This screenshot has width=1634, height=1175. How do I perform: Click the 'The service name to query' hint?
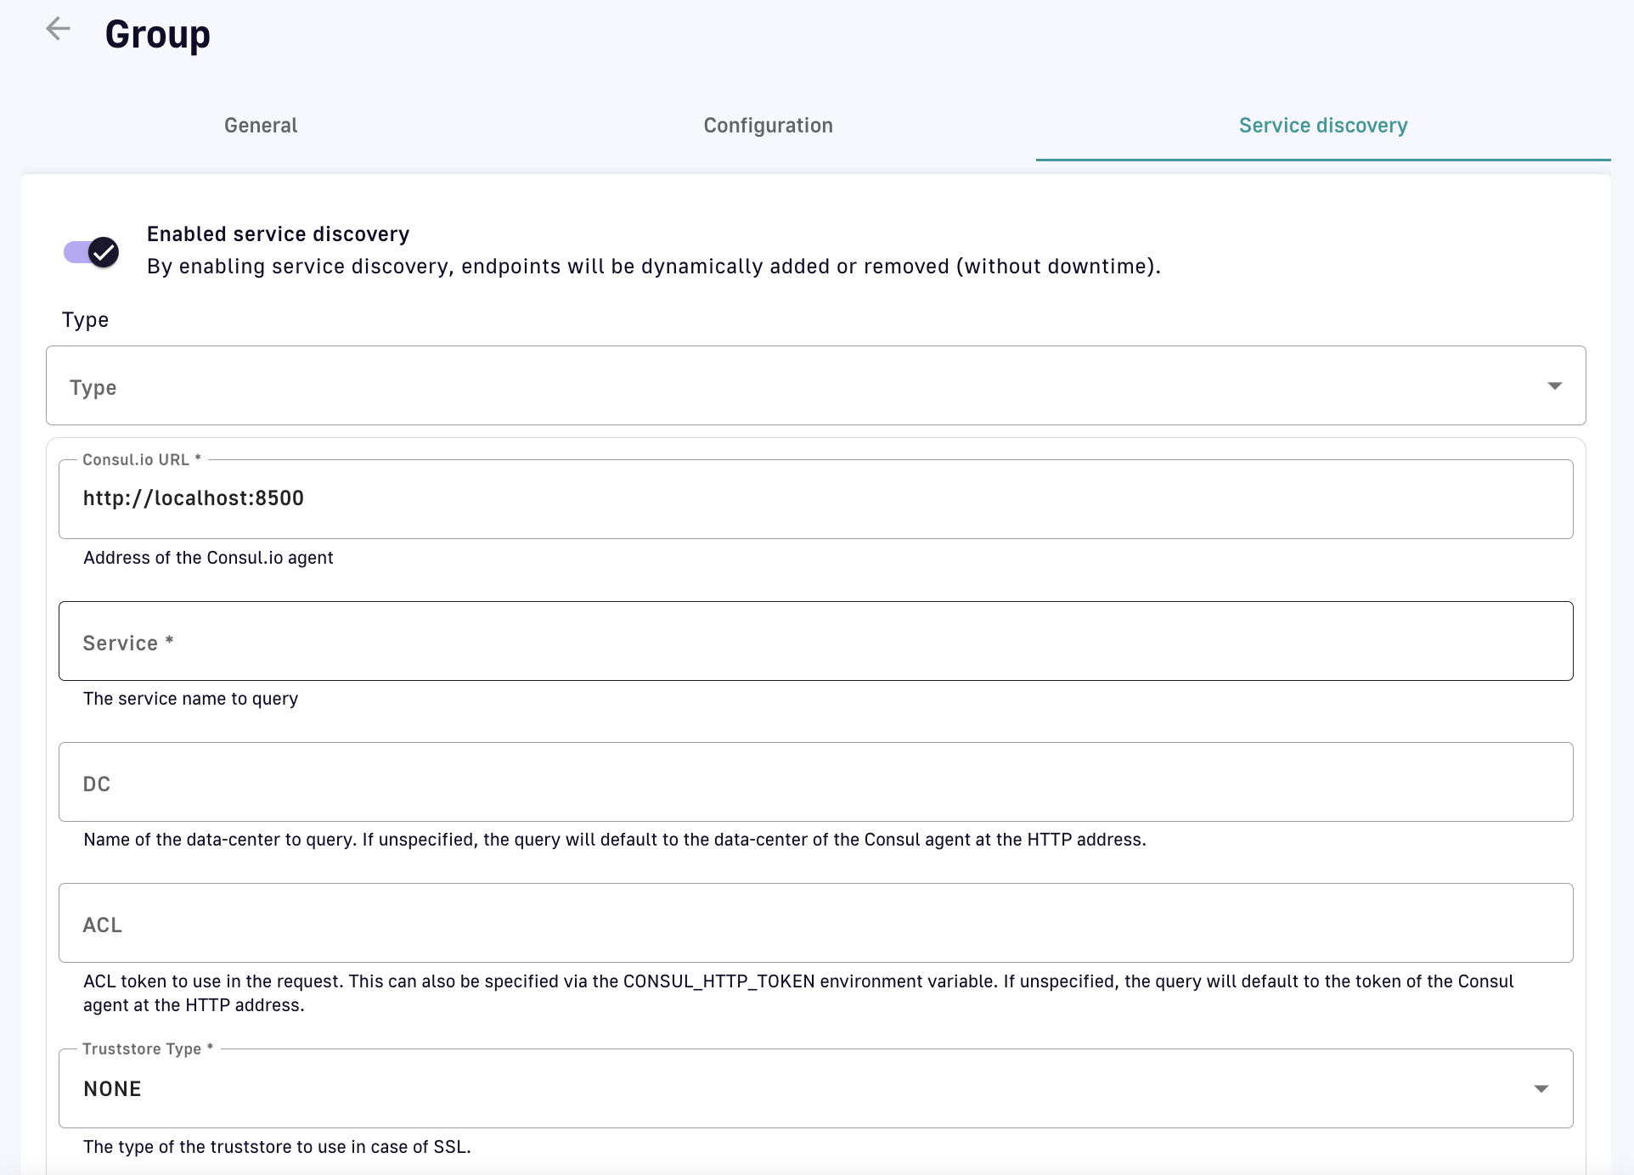coord(190,699)
